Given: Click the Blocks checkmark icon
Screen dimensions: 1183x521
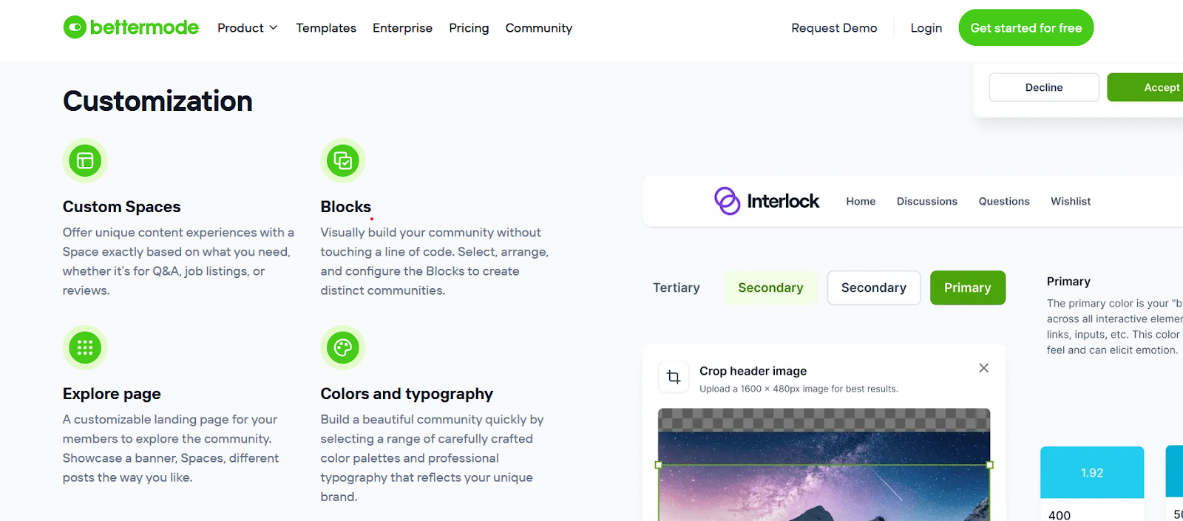Looking at the screenshot, I should pyautogui.click(x=343, y=160).
